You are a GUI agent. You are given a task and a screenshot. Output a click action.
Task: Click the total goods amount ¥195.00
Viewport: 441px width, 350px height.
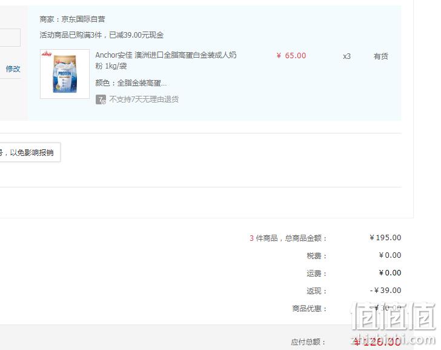pyautogui.click(x=385, y=238)
